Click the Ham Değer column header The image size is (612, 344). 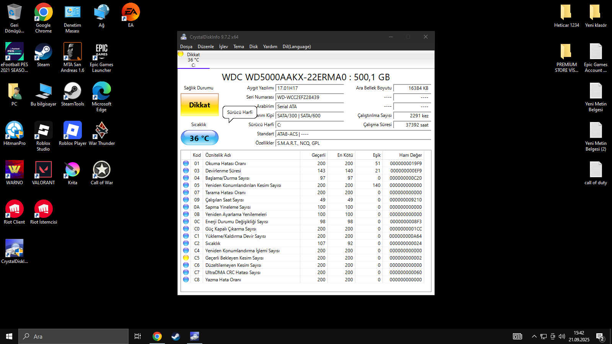(404, 155)
